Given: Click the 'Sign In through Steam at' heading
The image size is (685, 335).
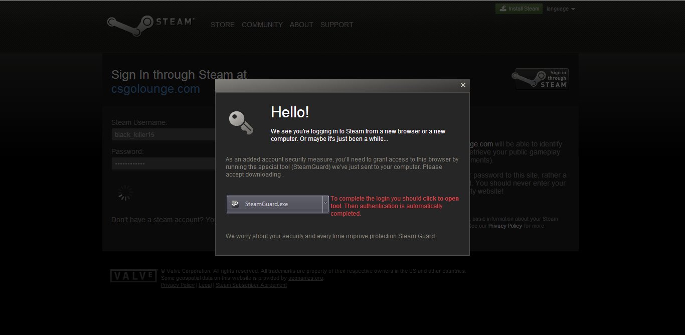Looking at the screenshot, I should point(179,75).
